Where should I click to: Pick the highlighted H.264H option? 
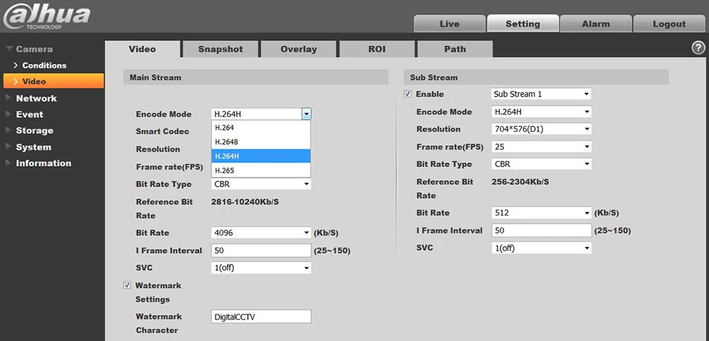pyautogui.click(x=261, y=156)
